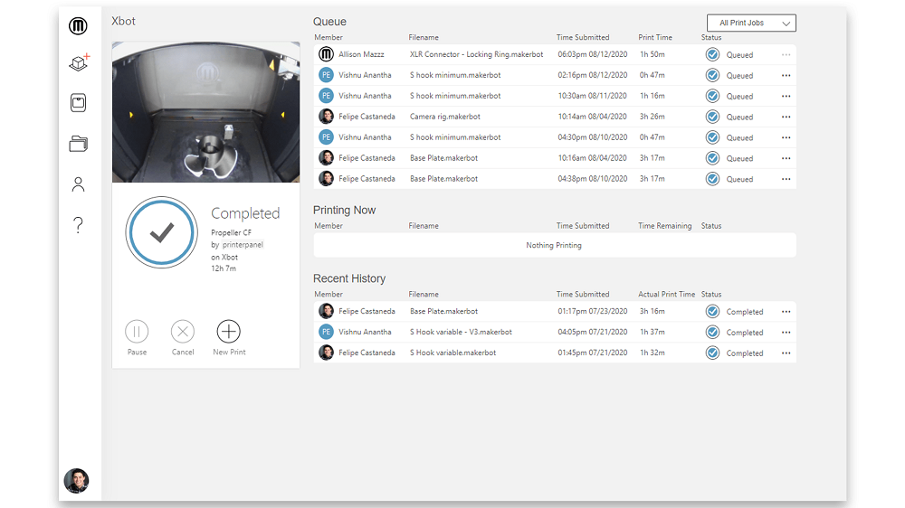Screen dimensions: 905x508
Task: Click the Status column header in Queue
Action: (711, 37)
